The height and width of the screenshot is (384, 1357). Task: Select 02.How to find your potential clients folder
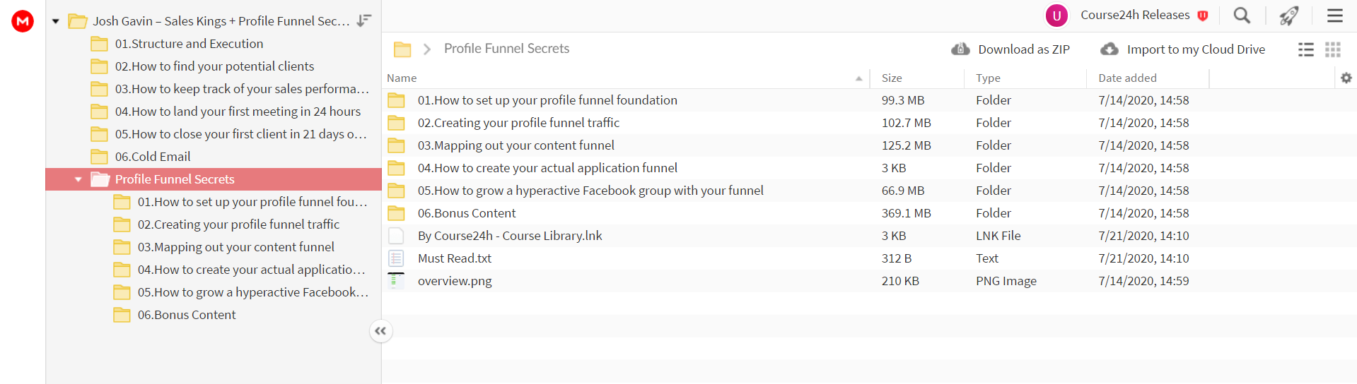[x=214, y=66]
